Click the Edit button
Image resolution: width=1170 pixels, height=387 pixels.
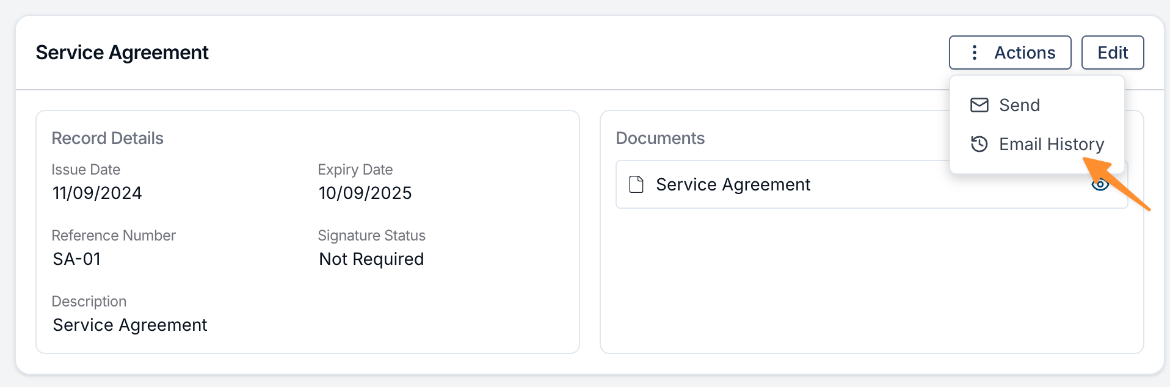point(1112,52)
